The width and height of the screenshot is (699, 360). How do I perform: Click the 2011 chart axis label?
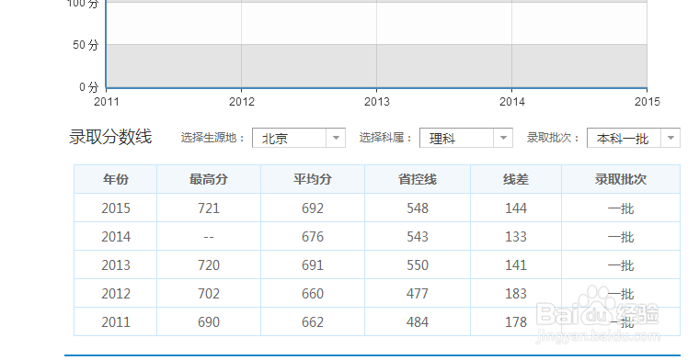[x=107, y=102]
